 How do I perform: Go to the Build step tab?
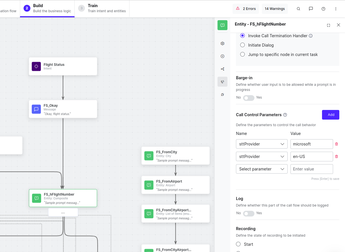(x=47, y=9)
